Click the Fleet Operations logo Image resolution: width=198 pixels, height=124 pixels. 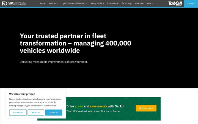14,3
